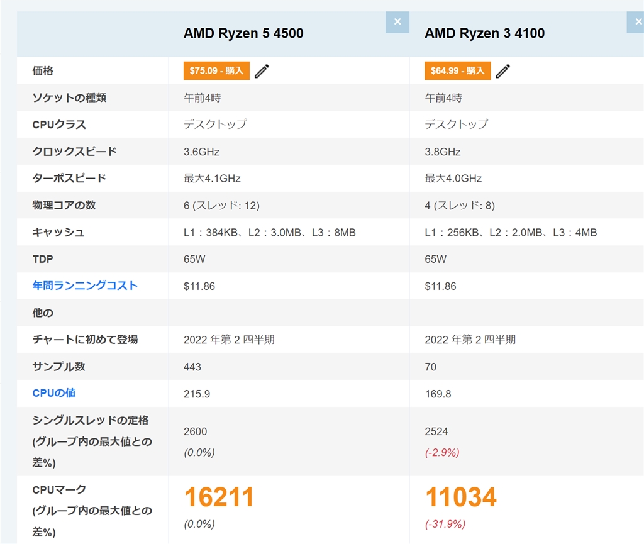
Task: Remove AMD Ryzen 5 4500 with X button
Action: 397,22
